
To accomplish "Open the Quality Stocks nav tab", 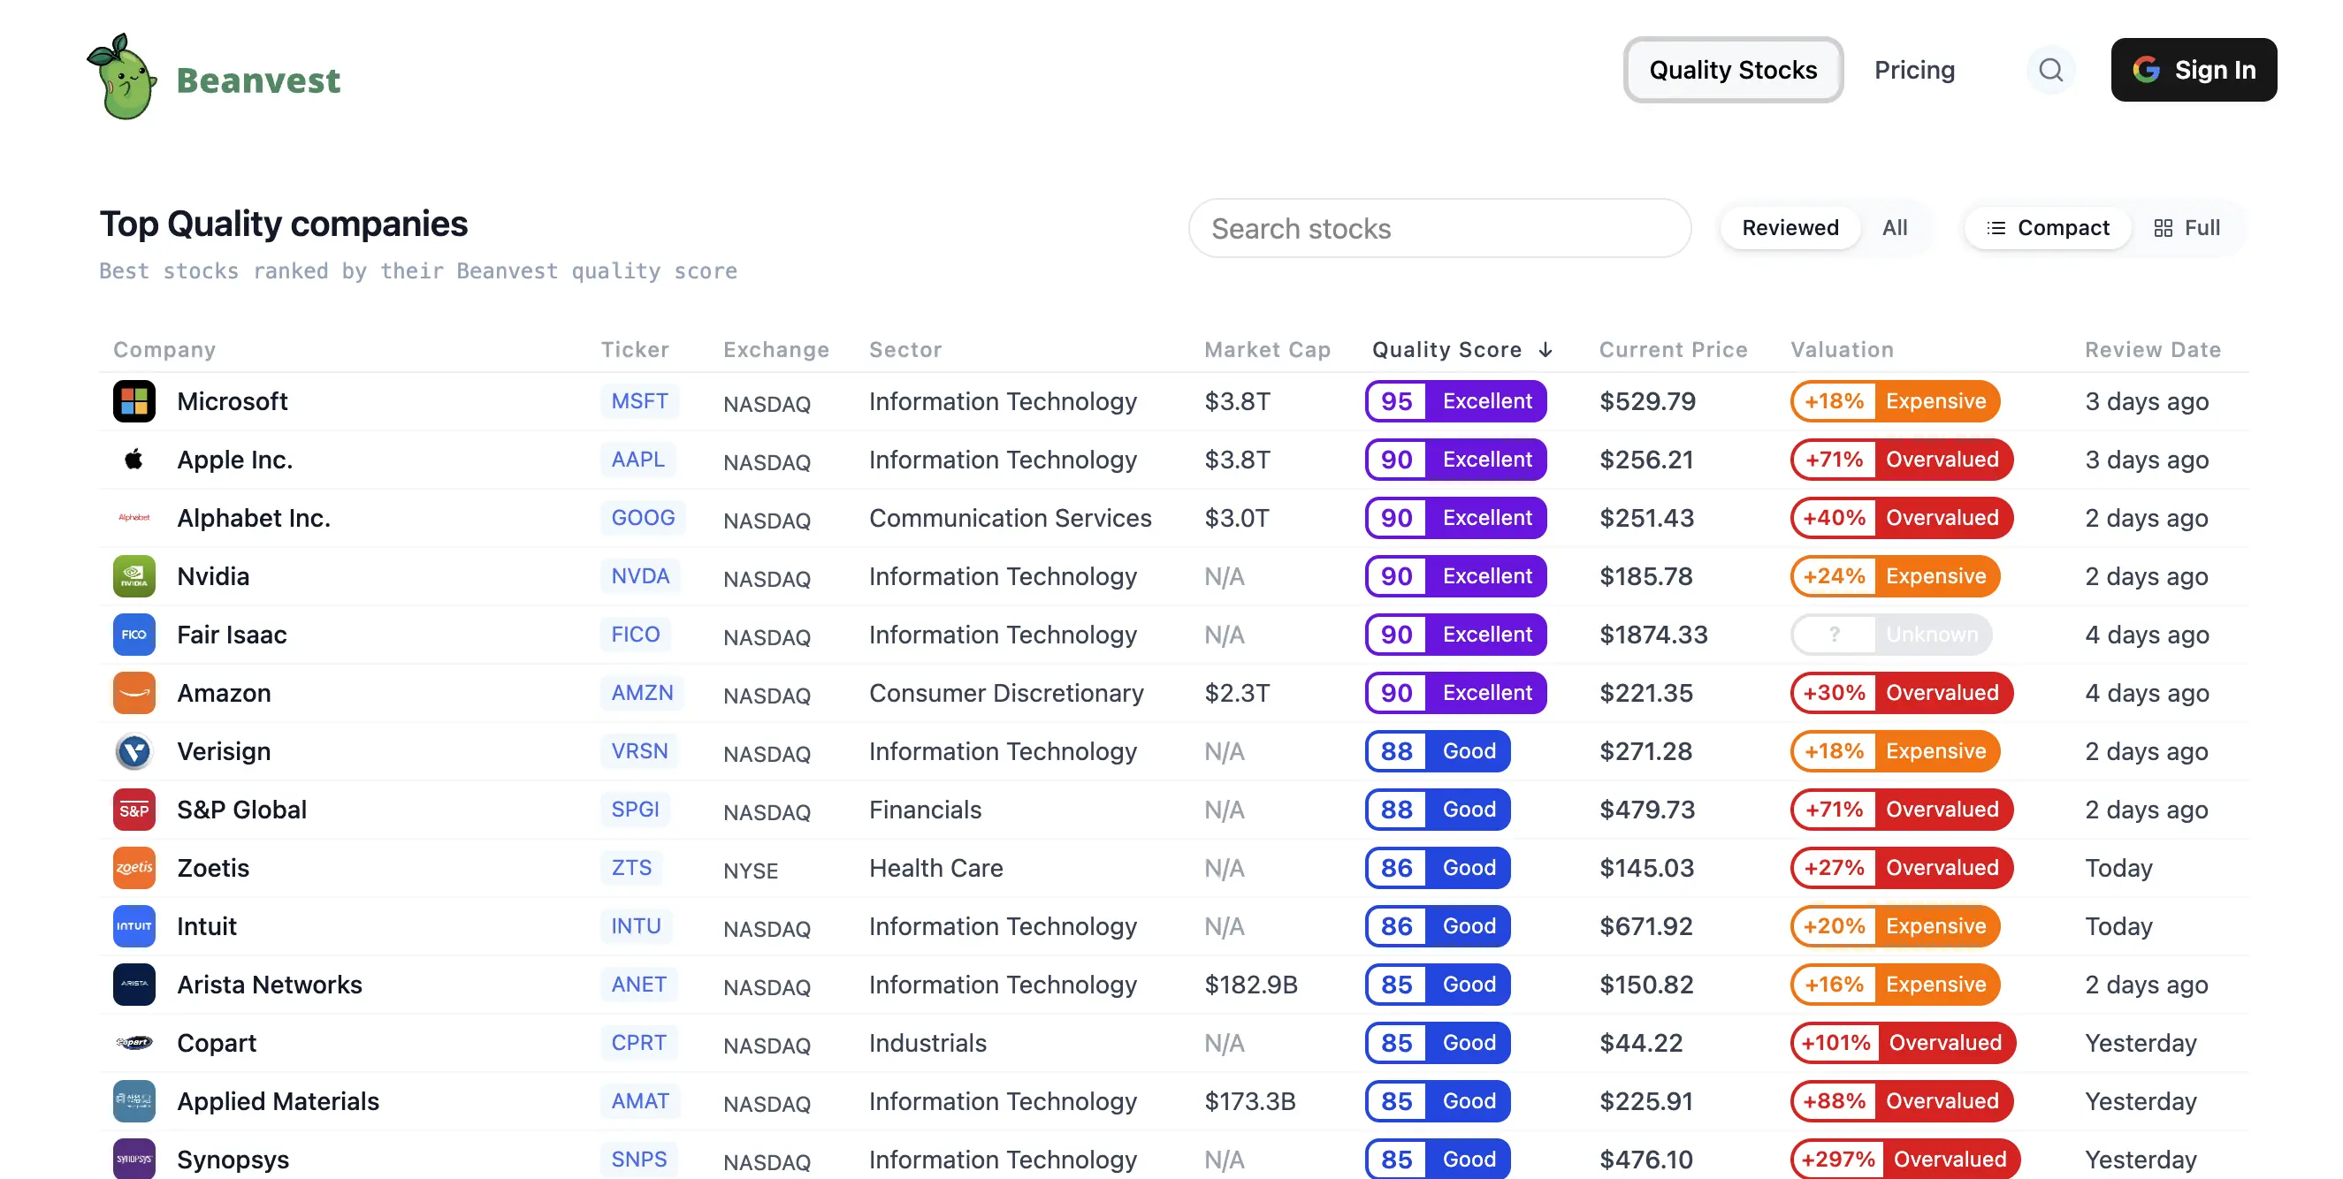I will point(1732,70).
